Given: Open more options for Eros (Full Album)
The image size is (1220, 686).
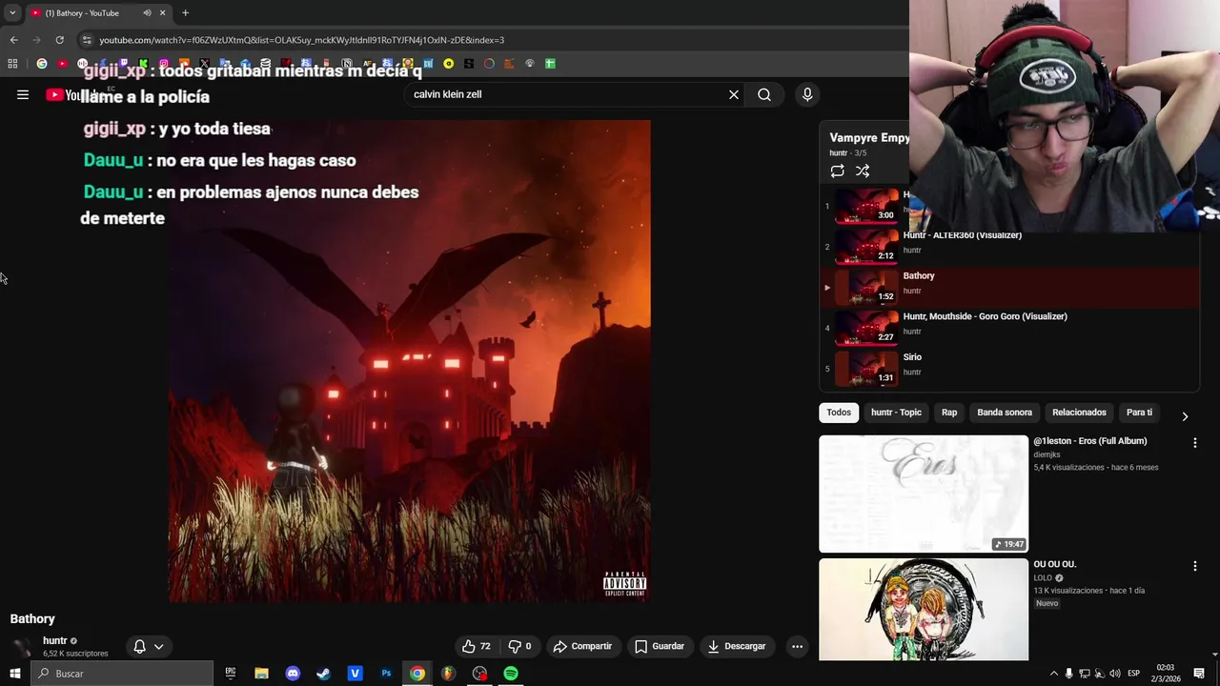Looking at the screenshot, I should (x=1194, y=443).
